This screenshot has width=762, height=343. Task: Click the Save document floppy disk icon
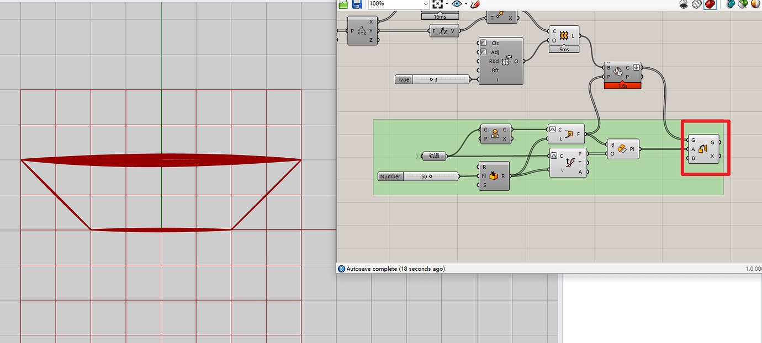(x=357, y=4)
